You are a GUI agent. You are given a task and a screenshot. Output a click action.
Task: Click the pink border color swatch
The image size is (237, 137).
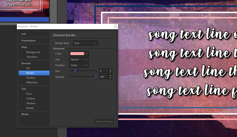pos(77,53)
